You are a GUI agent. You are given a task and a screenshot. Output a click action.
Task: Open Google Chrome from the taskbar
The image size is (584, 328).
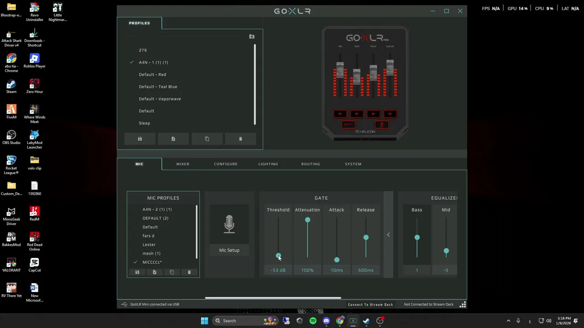pos(339,321)
